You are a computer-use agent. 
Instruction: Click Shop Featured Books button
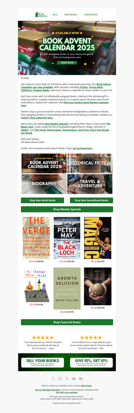click(67, 322)
